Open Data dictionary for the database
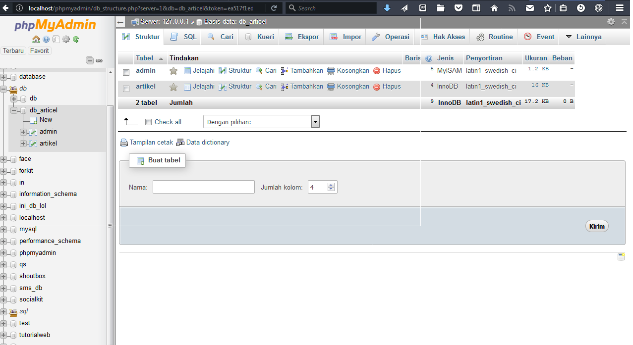 coord(207,142)
